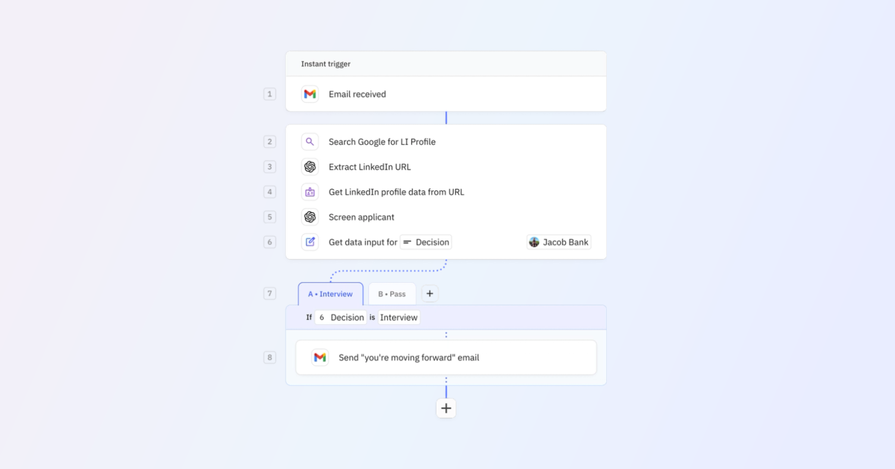The image size is (895, 469).
Task: Click the Gmail icon on the Email received trigger
Action: [x=310, y=94]
